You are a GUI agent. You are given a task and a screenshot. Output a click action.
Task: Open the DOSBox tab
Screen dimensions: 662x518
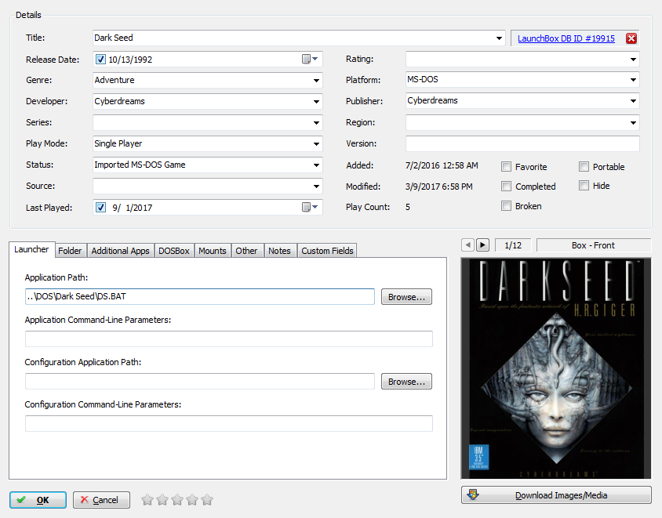pos(174,251)
